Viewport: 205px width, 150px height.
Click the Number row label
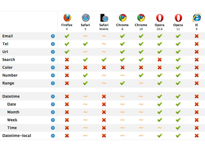pyautogui.click(x=10, y=75)
